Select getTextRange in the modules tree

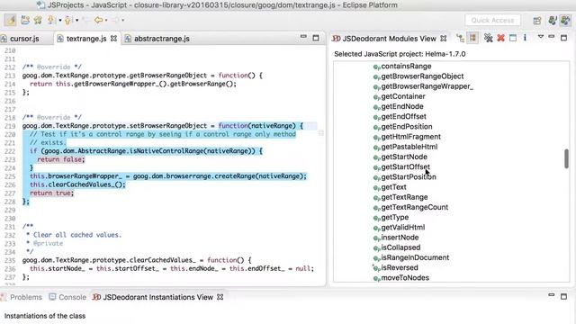[404, 197]
